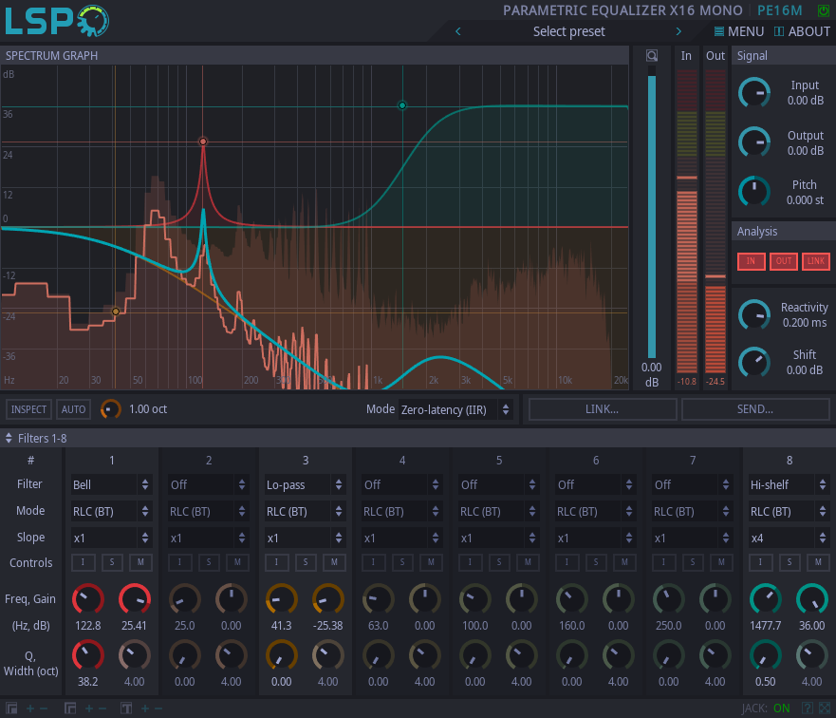Image resolution: width=836 pixels, height=718 pixels.
Task: Go to the previous preset arrow
Action: (458, 31)
